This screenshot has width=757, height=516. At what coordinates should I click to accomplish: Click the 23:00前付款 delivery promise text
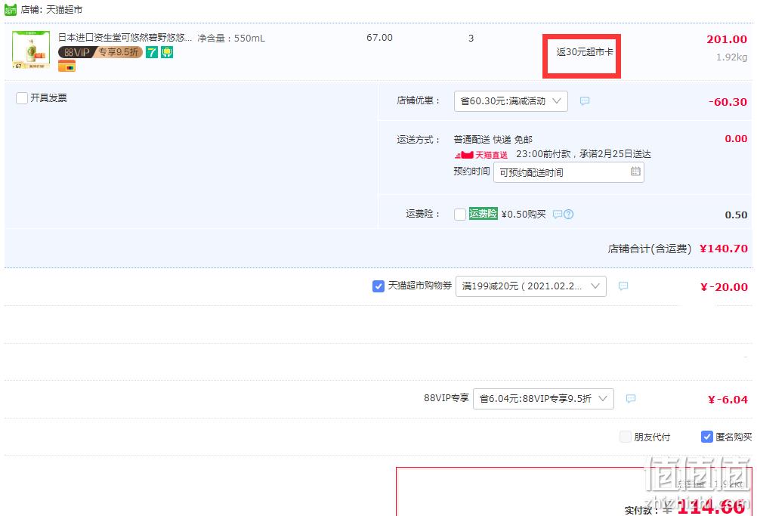pos(583,154)
